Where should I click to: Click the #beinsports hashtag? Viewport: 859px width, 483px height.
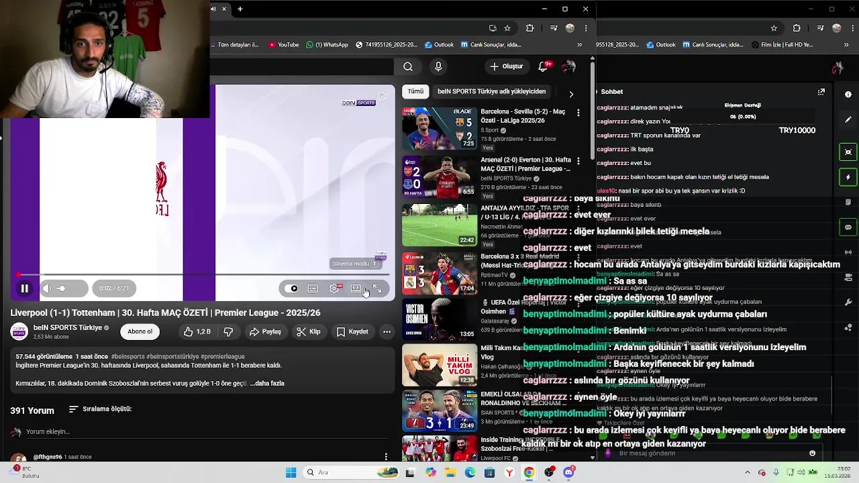(130, 357)
